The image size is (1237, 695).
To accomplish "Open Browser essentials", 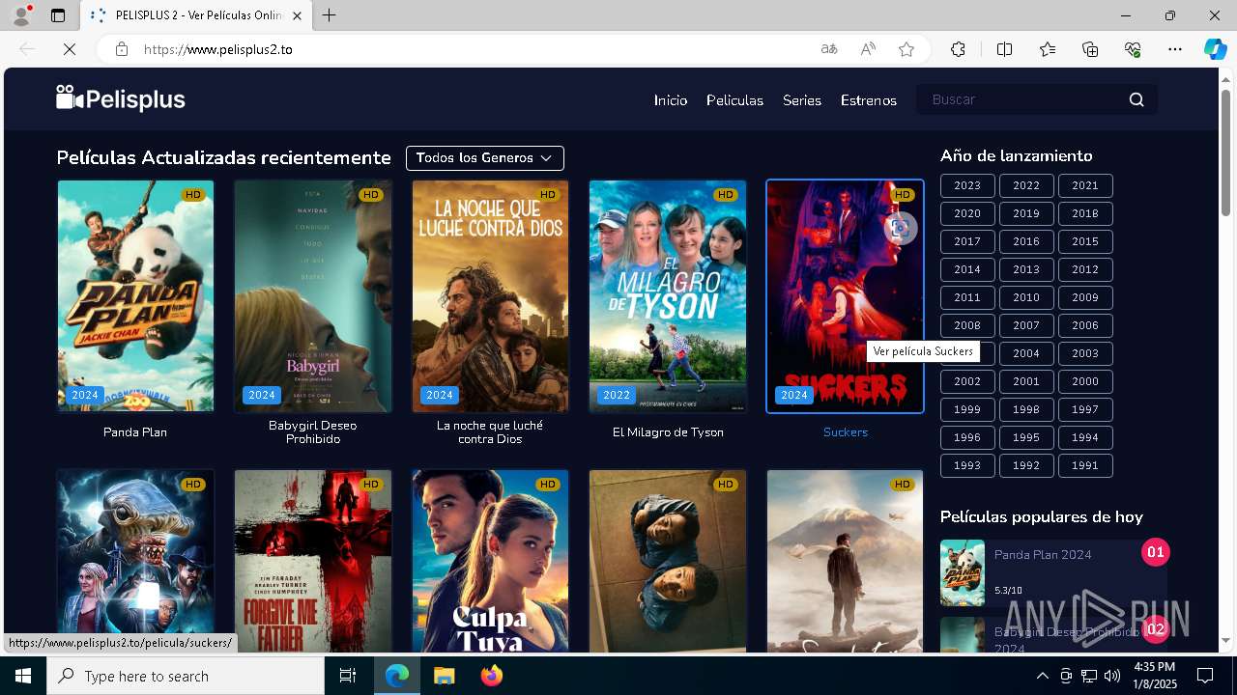I will pyautogui.click(x=1133, y=49).
